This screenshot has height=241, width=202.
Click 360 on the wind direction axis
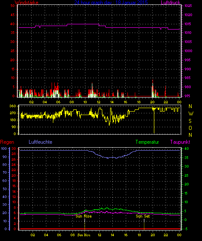coord(13,106)
